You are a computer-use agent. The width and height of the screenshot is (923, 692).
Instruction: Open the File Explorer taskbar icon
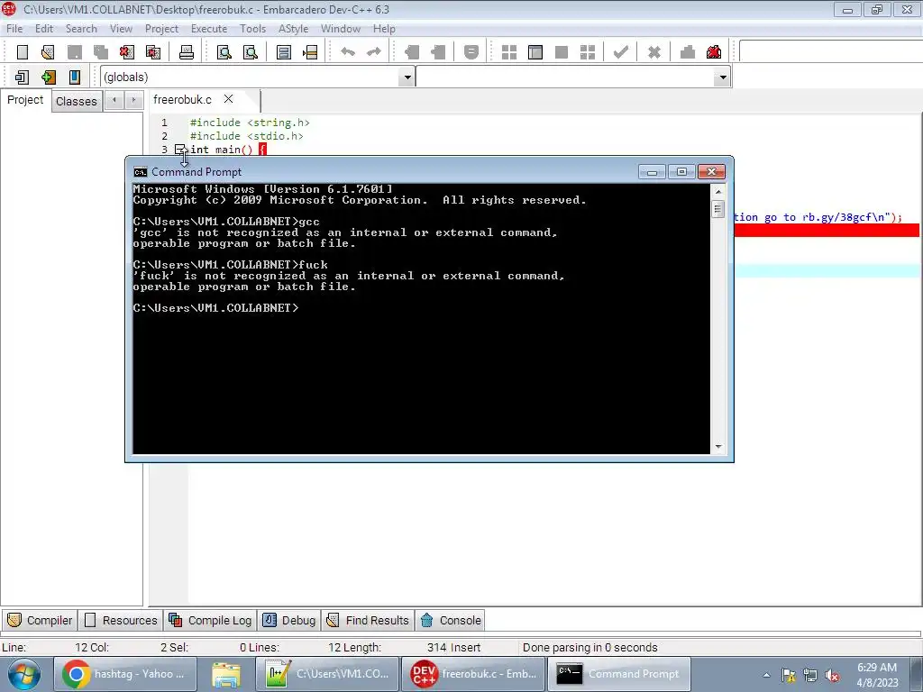click(226, 674)
